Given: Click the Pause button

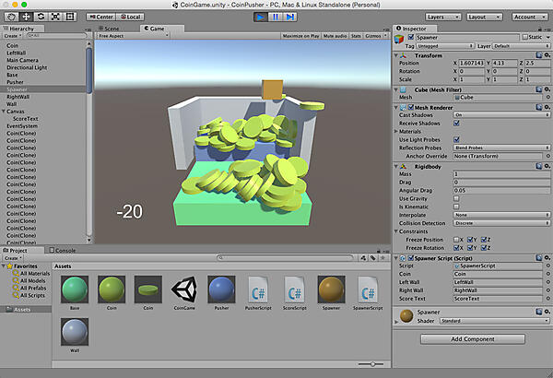Looking at the screenshot, I should (276, 17).
